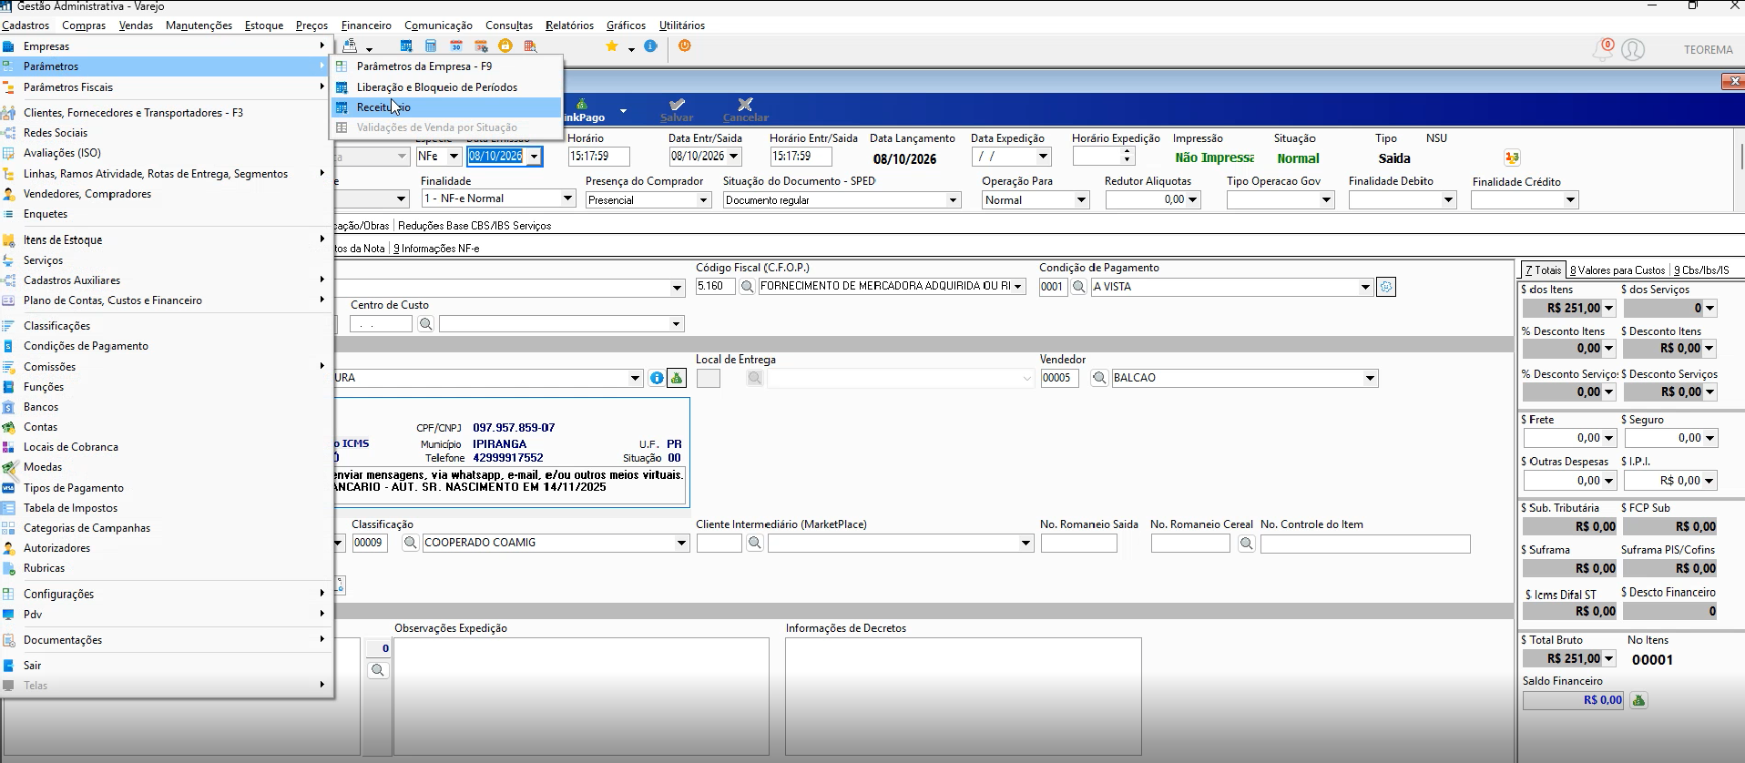1745x763 pixels.
Task: Click the Salvar button
Action: tap(677, 110)
